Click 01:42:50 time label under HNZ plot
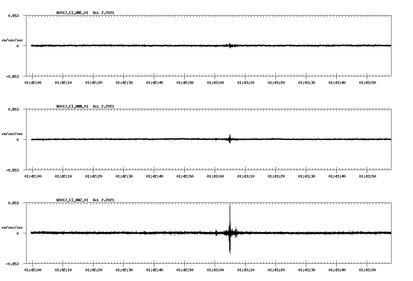413x281 pixels. click(185, 270)
